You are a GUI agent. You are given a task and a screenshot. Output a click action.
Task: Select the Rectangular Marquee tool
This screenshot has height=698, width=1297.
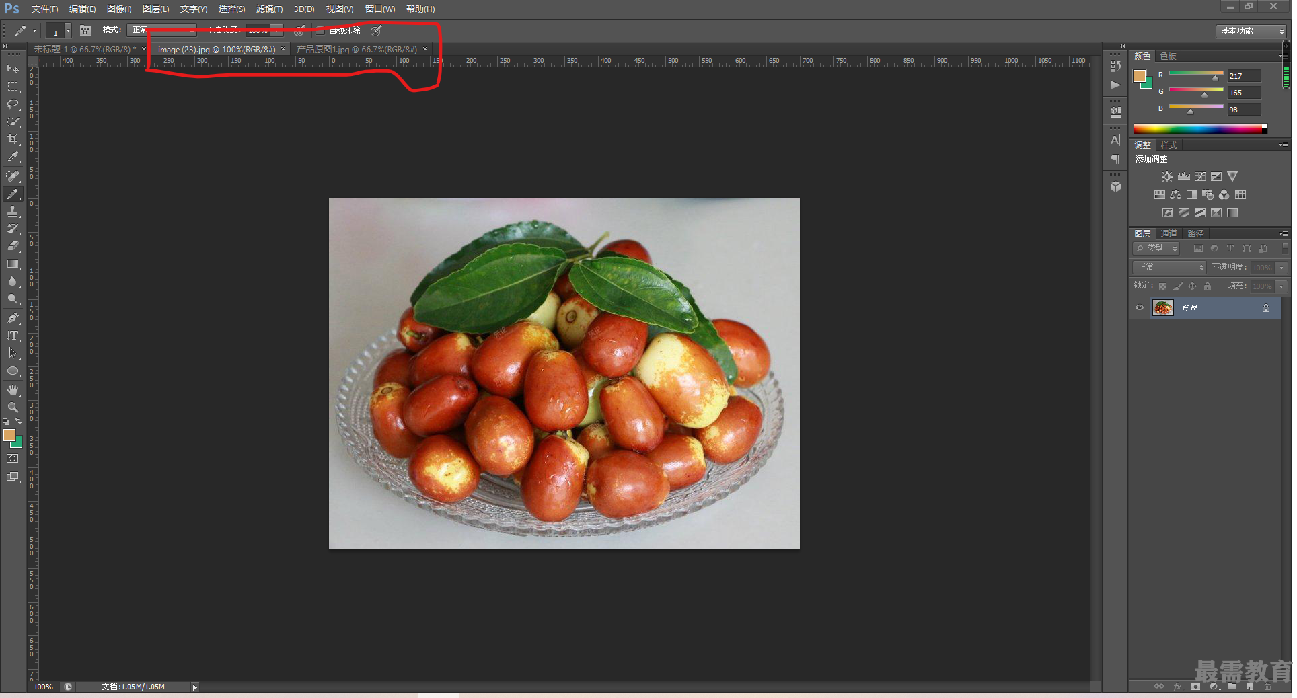pyautogui.click(x=13, y=87)
